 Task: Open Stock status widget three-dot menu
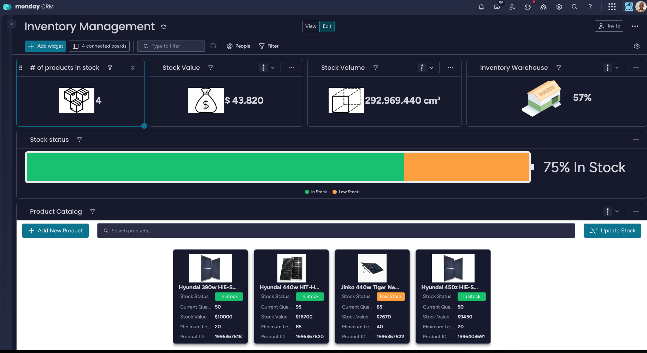click(636, 140)
